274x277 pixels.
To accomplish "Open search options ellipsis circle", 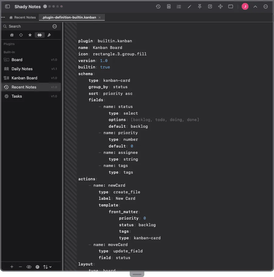I will coord(55,26).
